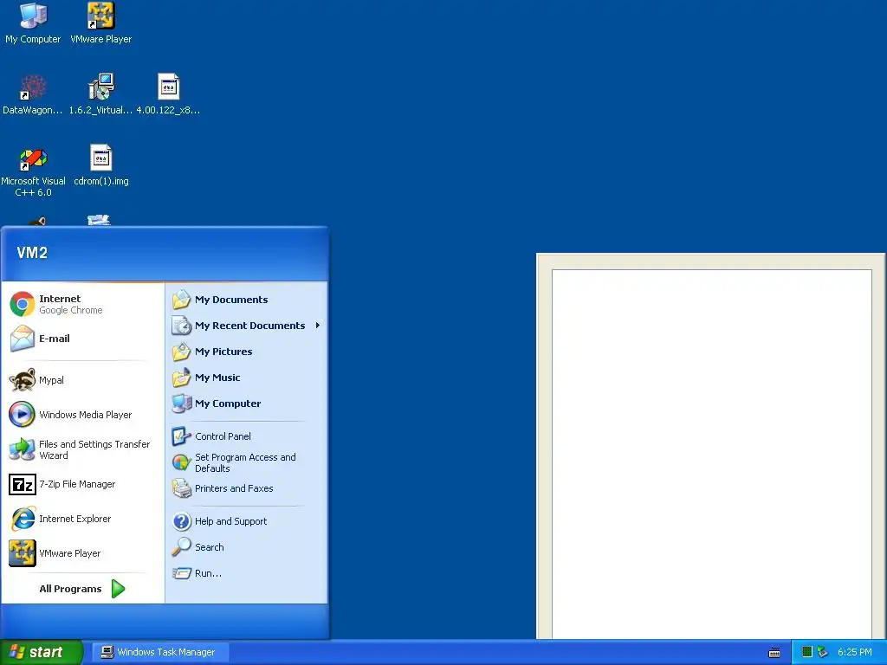
Task: Click the Start button on taskbar
Action: click(41, 652)
